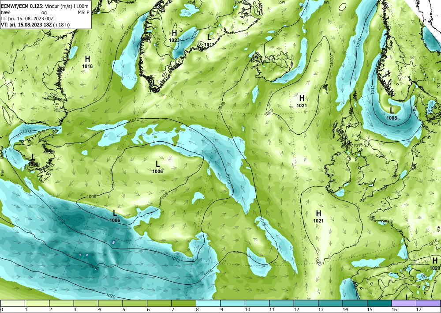The height and width of the screenshot is (313, 441).
Task: Select the H 1023 high over Greenland
Action: [174, 36]
